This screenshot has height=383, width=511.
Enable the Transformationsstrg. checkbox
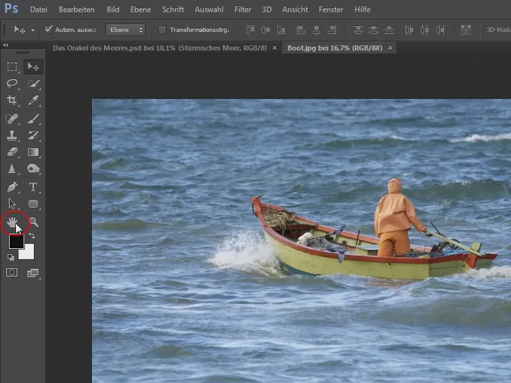point(162,30)
